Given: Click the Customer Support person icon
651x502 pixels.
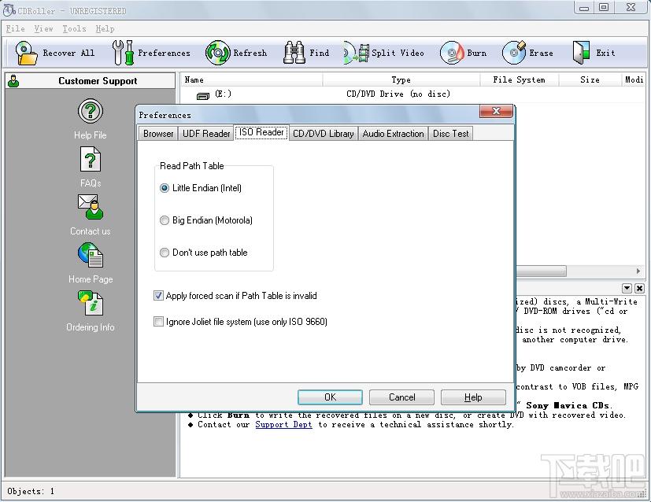Looking at the screenshot, I should click(13, 81).
